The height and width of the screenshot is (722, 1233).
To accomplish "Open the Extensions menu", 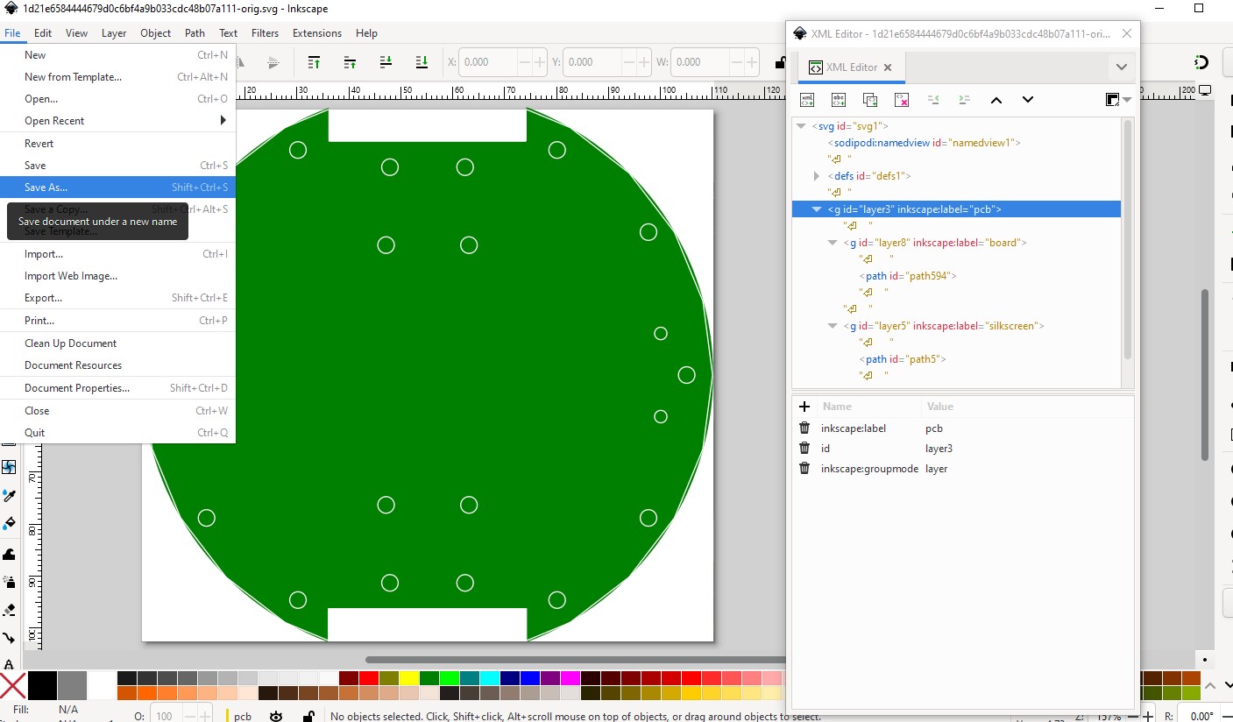I will tap(317, 33).
